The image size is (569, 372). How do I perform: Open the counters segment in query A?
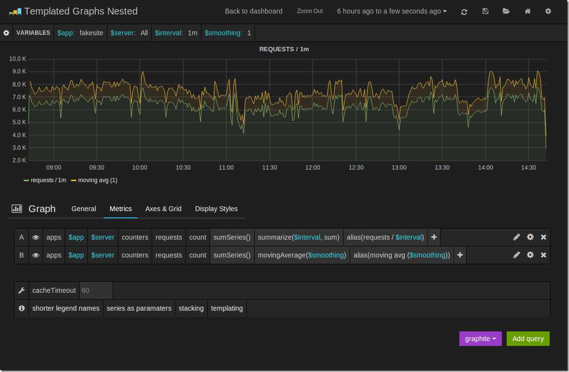click(135, 237)
